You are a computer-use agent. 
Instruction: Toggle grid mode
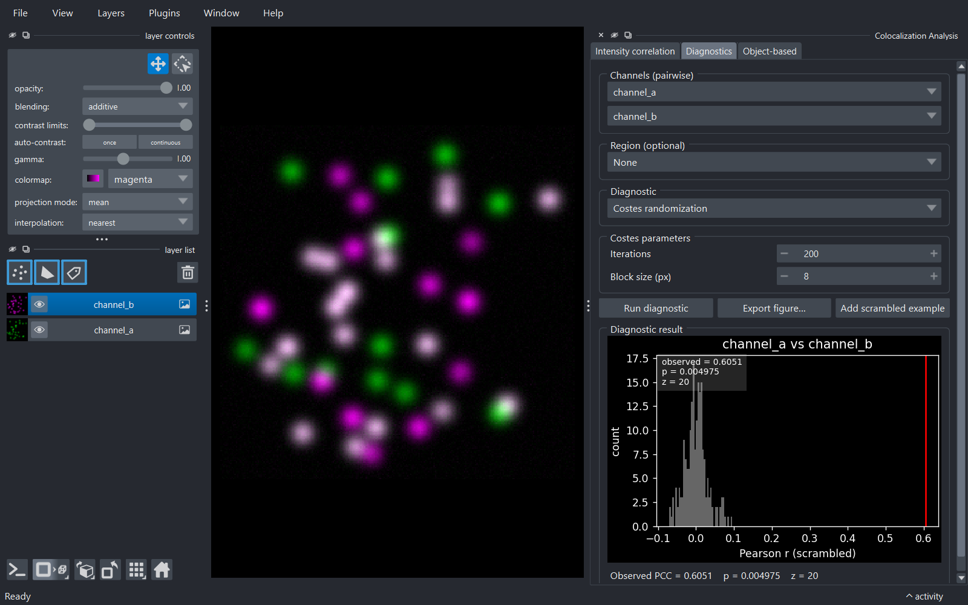tap(136, 570)
